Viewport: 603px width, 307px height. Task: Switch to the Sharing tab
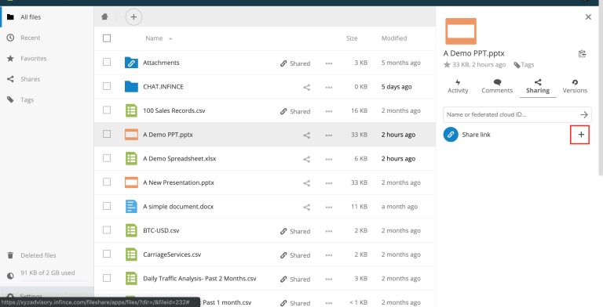(538, 87)
